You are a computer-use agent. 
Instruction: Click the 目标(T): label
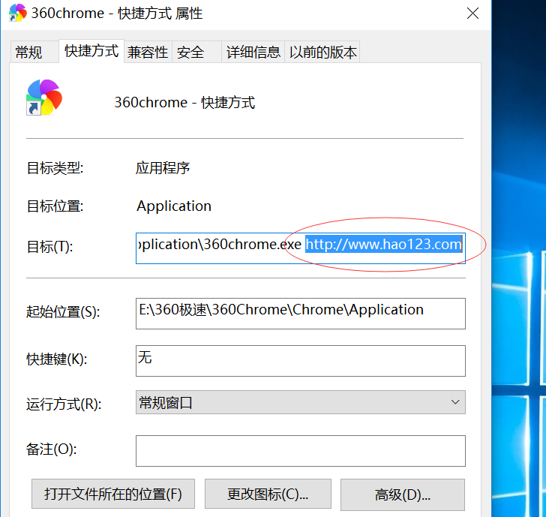tap(50, 247)
